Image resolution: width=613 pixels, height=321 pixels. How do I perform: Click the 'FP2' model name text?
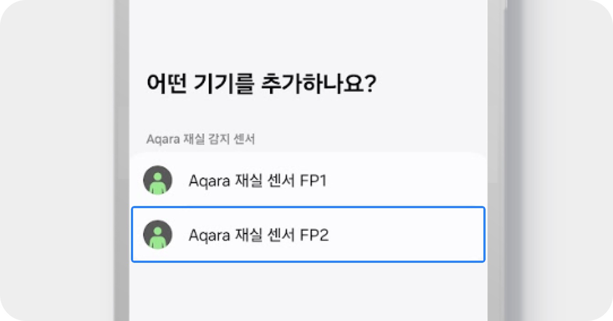pyautogui.click(x=314, y=235)
